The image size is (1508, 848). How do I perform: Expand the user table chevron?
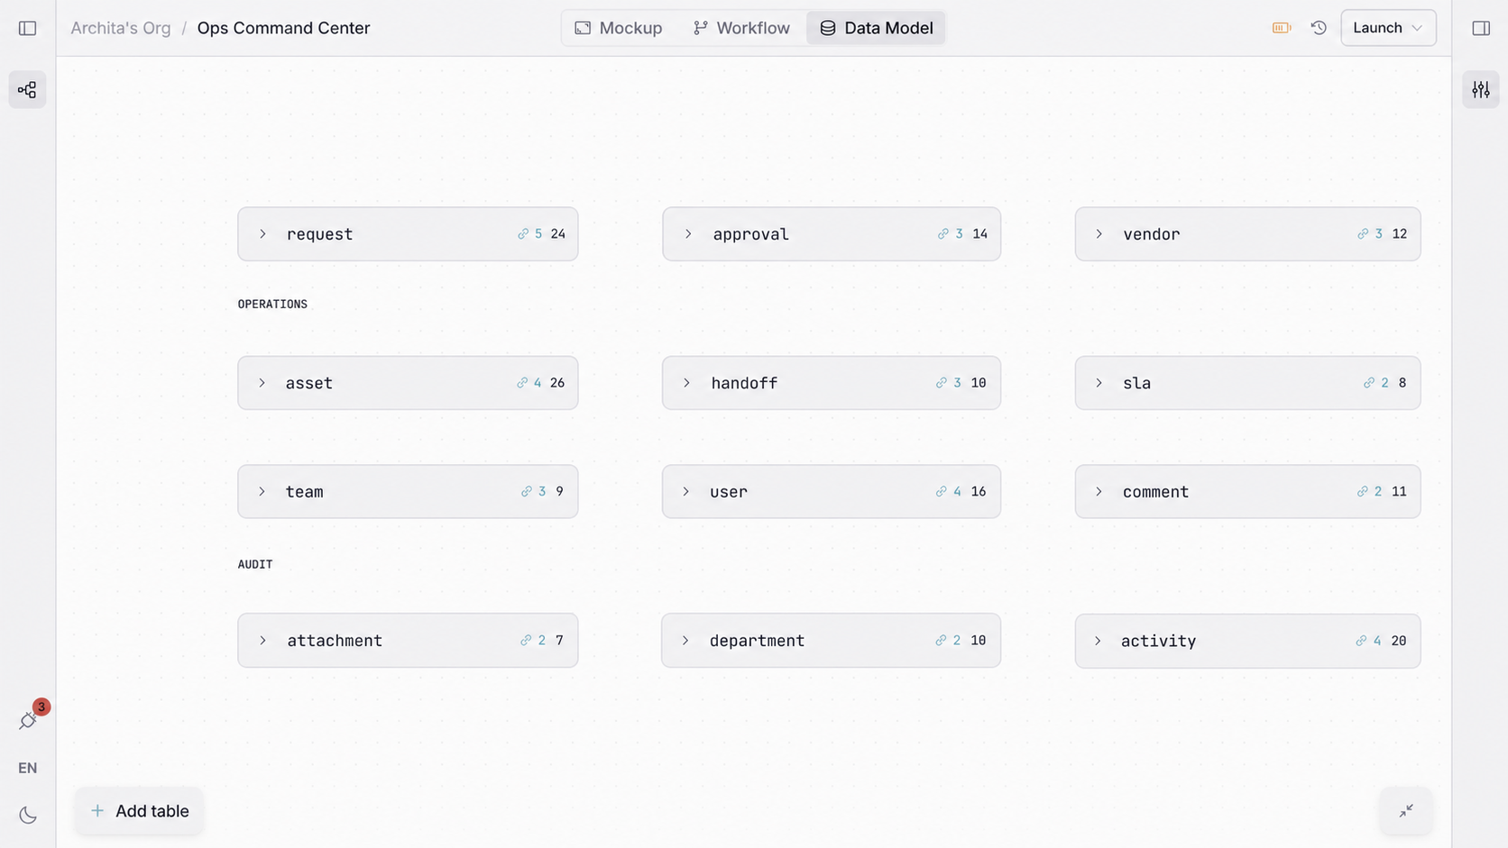tap(685, 492)
